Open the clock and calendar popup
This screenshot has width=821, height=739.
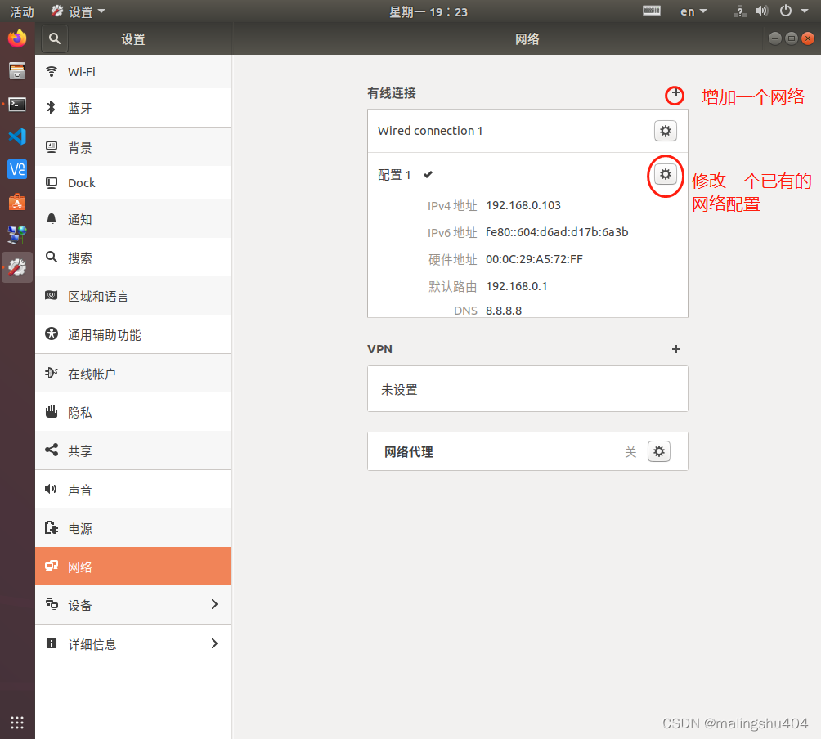tap(428, 11)
